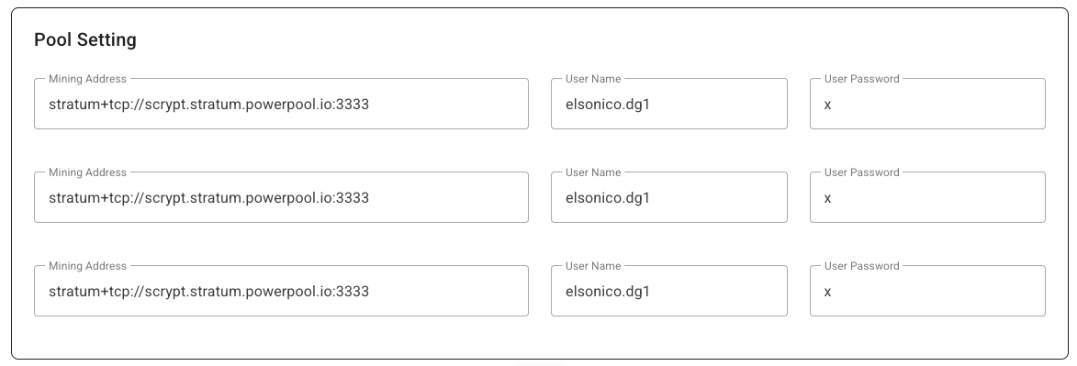Click the third pool's Mining Address field

click(x=281, y=291)
